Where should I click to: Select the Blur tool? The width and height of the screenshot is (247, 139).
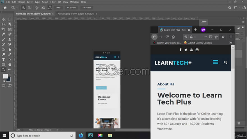[10, 49]
